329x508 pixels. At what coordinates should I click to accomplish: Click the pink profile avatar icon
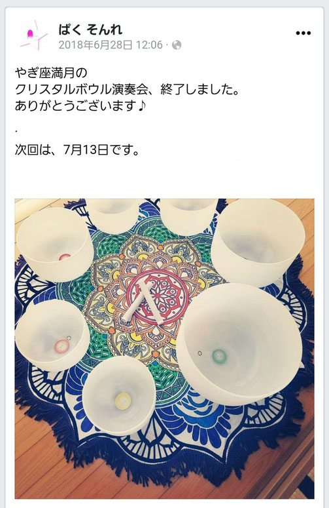click(x=33, y=35)
